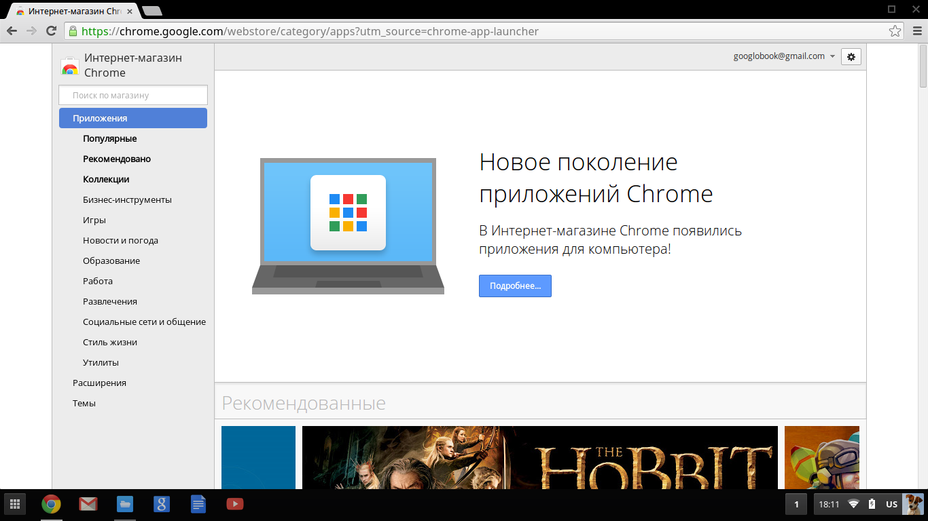Click the page vertical scrollbar thumb
Viewport: 928px width, 521px height.
coord(923,66)
